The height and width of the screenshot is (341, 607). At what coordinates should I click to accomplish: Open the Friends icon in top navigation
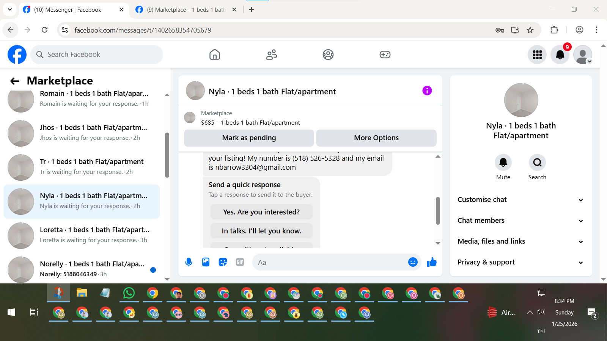(x=272, y=55)
